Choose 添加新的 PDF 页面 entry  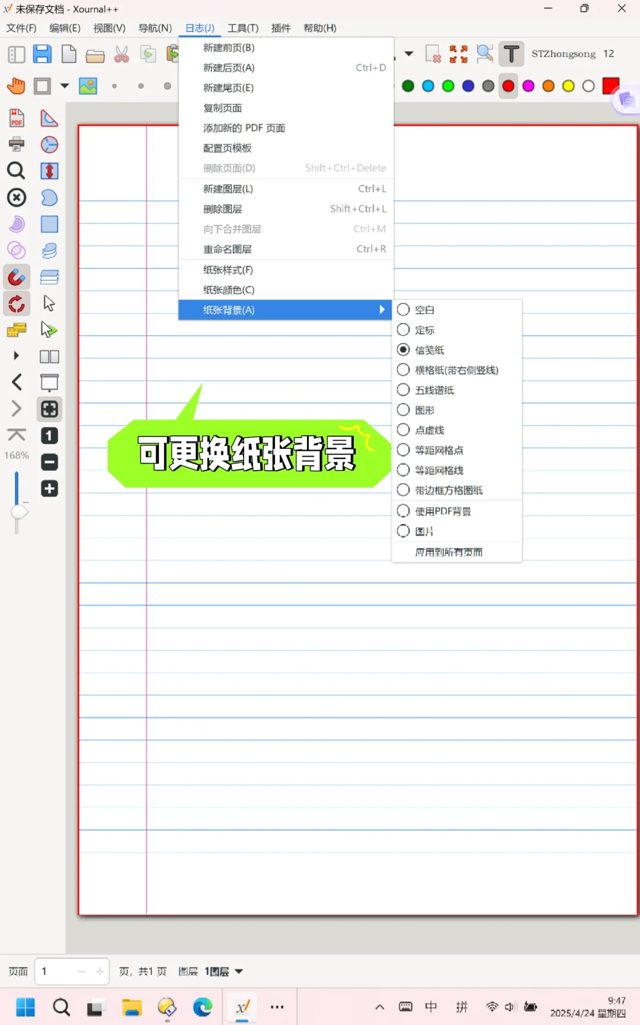[x=286, y=128]
